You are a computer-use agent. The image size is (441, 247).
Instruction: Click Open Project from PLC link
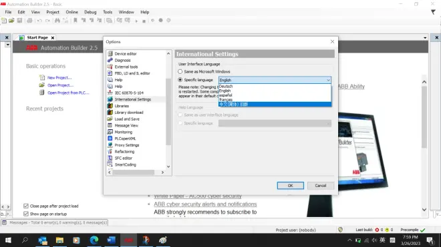tap(68, 93)
